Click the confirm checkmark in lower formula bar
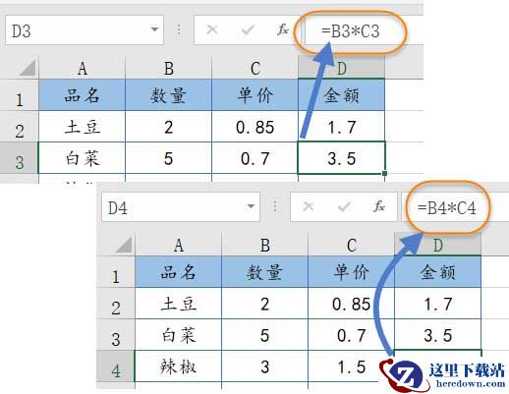 coord(344,206)
